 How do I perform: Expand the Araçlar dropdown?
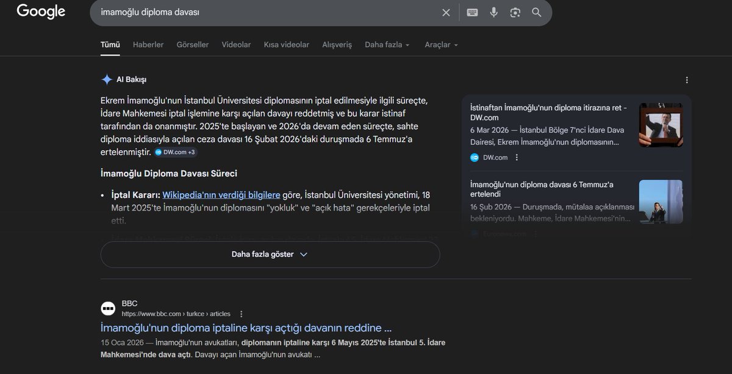tap(441, 44)
